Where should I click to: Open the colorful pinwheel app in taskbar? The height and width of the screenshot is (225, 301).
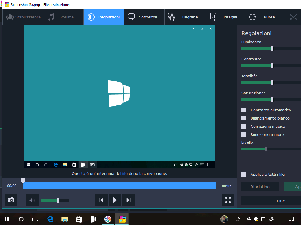click(x=108, y=219)
